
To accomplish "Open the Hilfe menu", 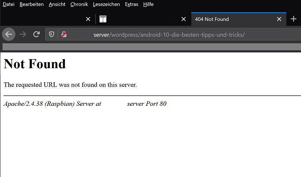I will 148,4.
